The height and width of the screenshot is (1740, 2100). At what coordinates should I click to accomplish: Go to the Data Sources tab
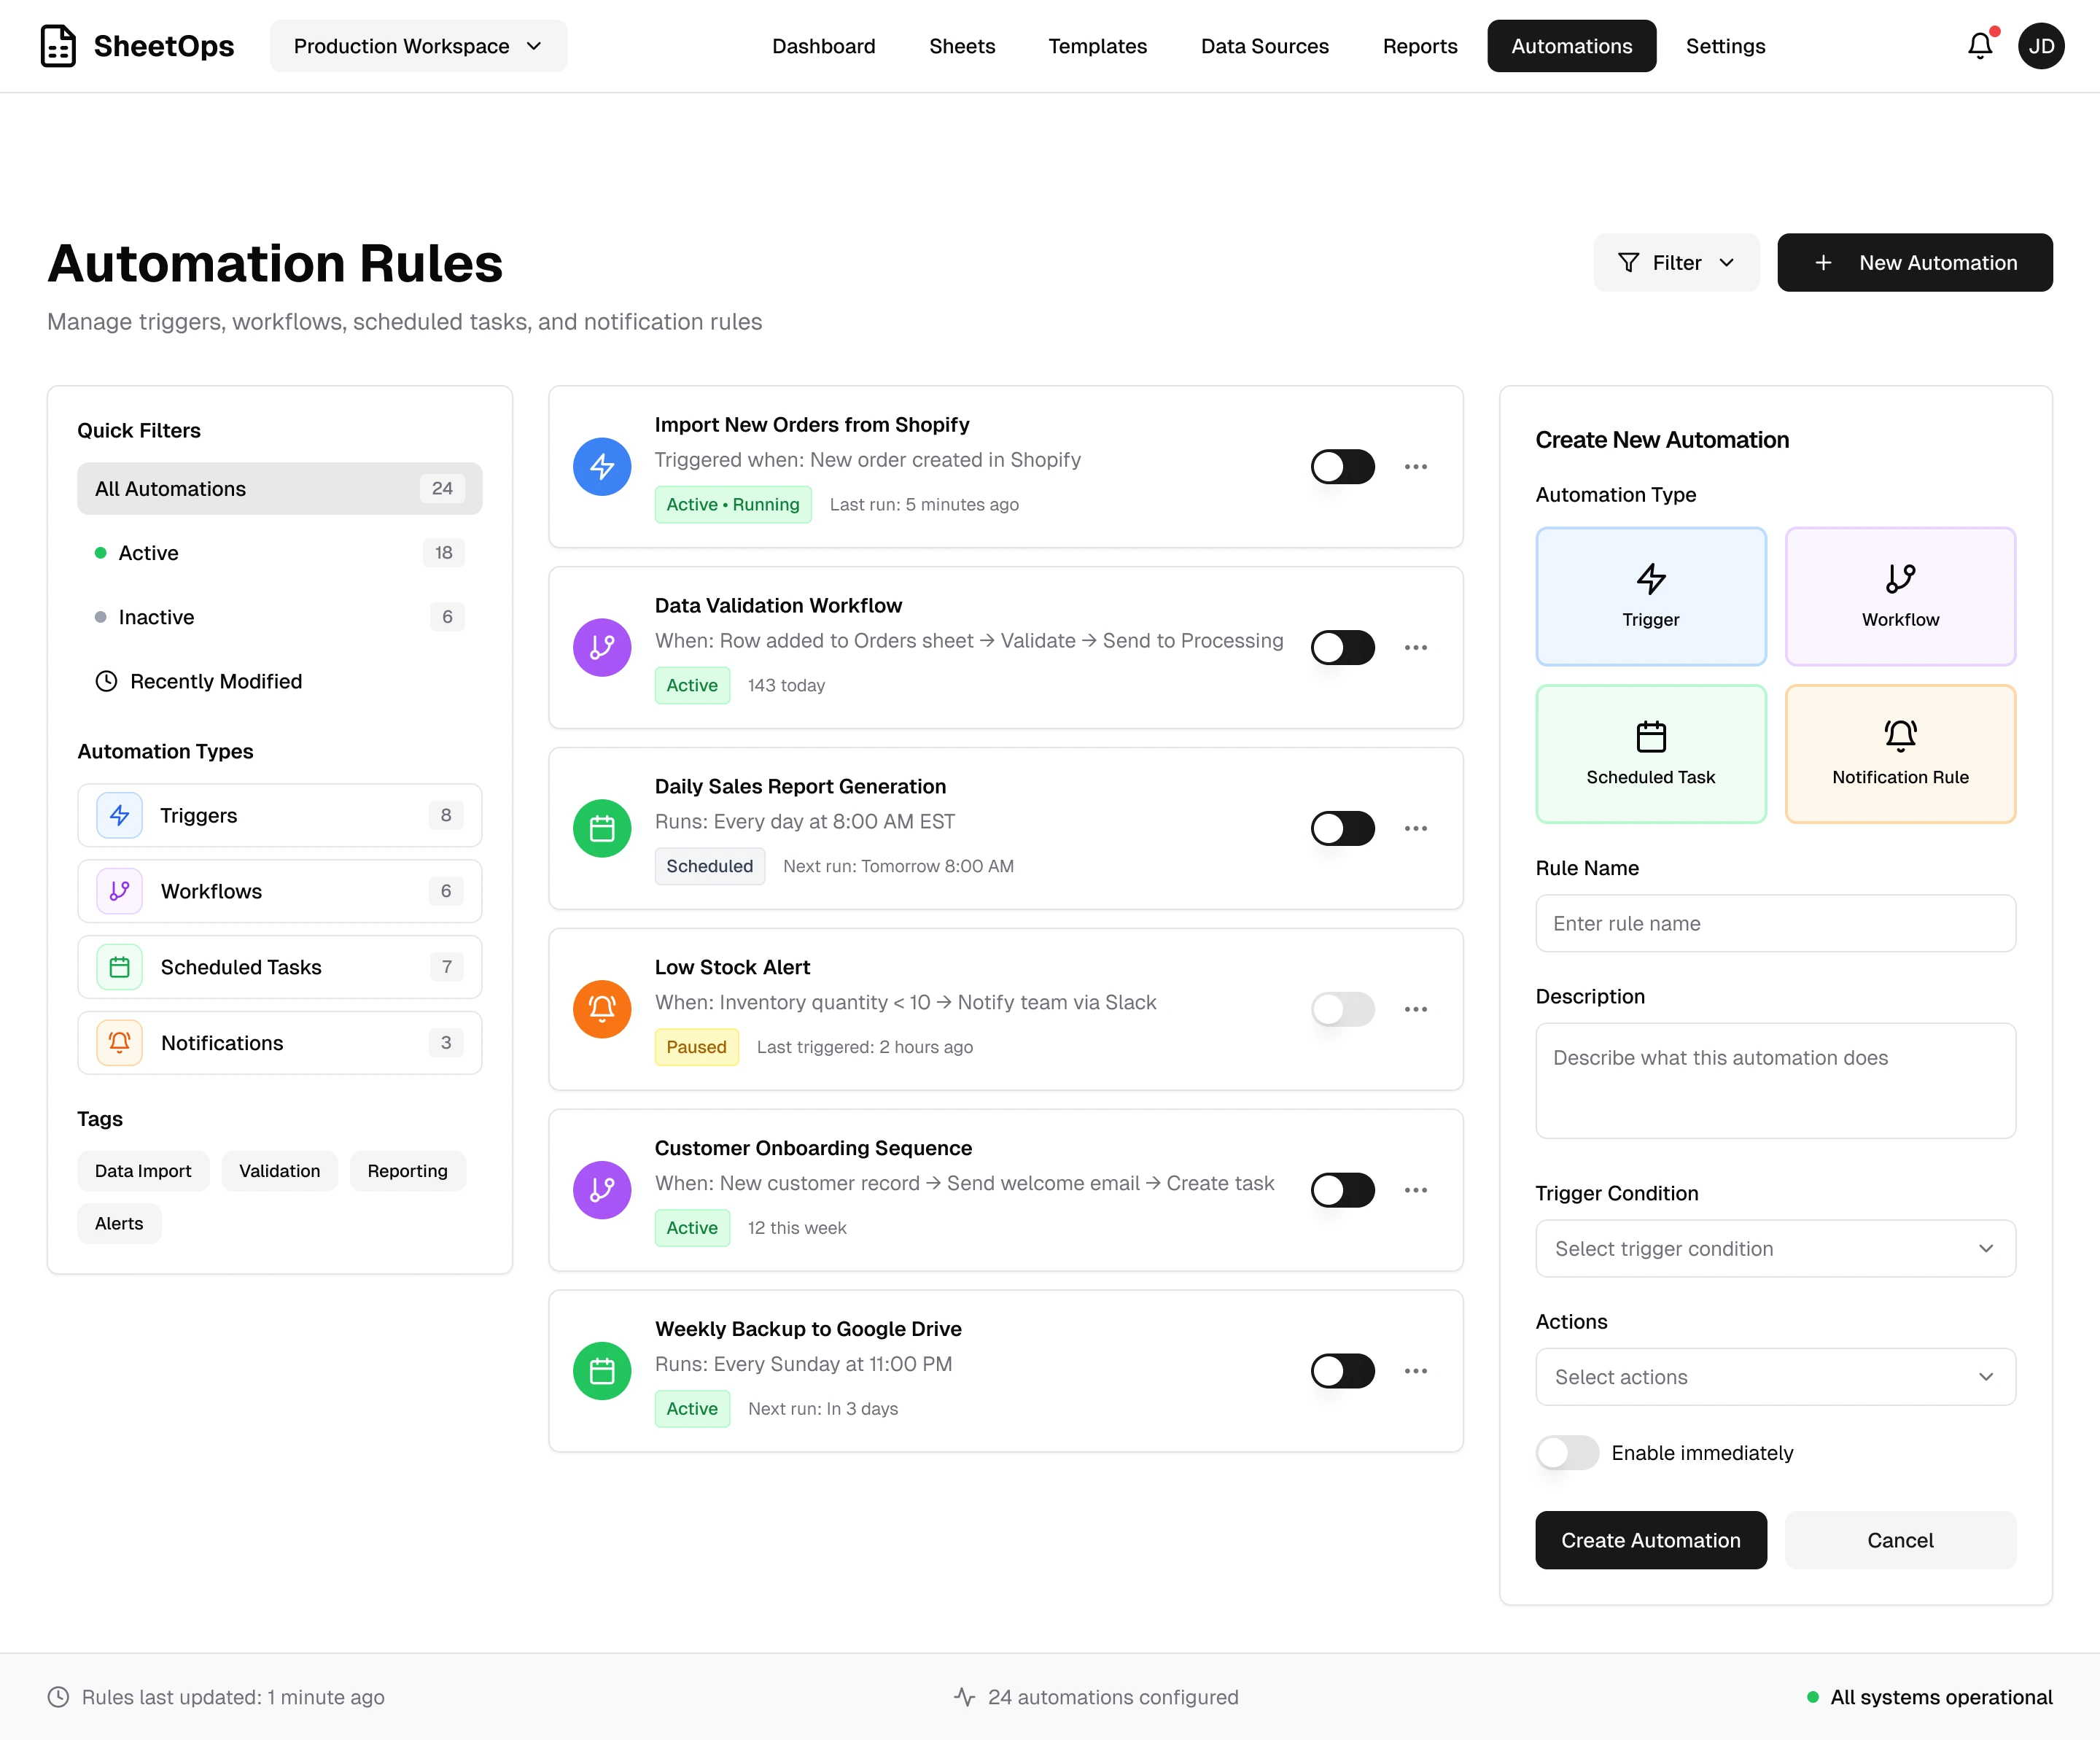tap(1264, 46)
